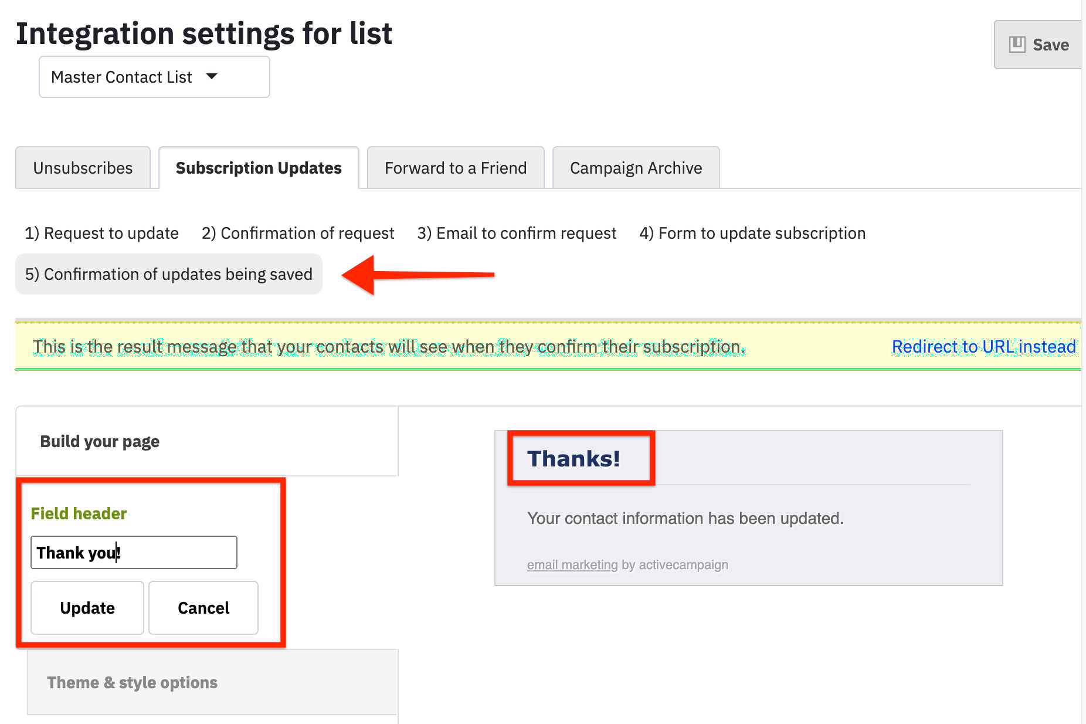Expand the Build your page section

tap(100, 442)
